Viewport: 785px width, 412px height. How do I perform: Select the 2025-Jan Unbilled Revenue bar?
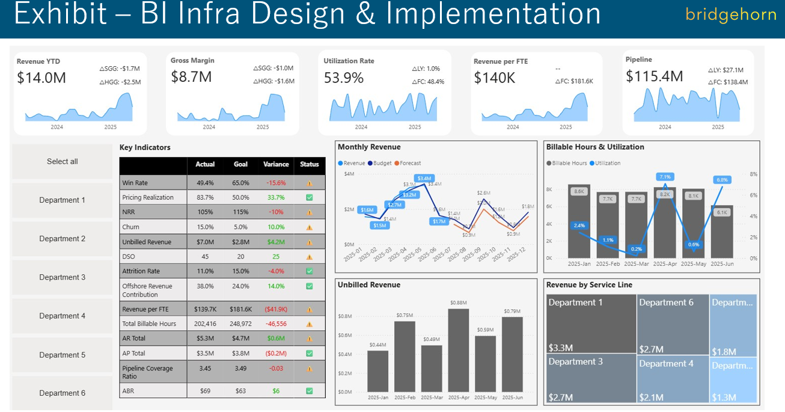click(x=378, y=370)
